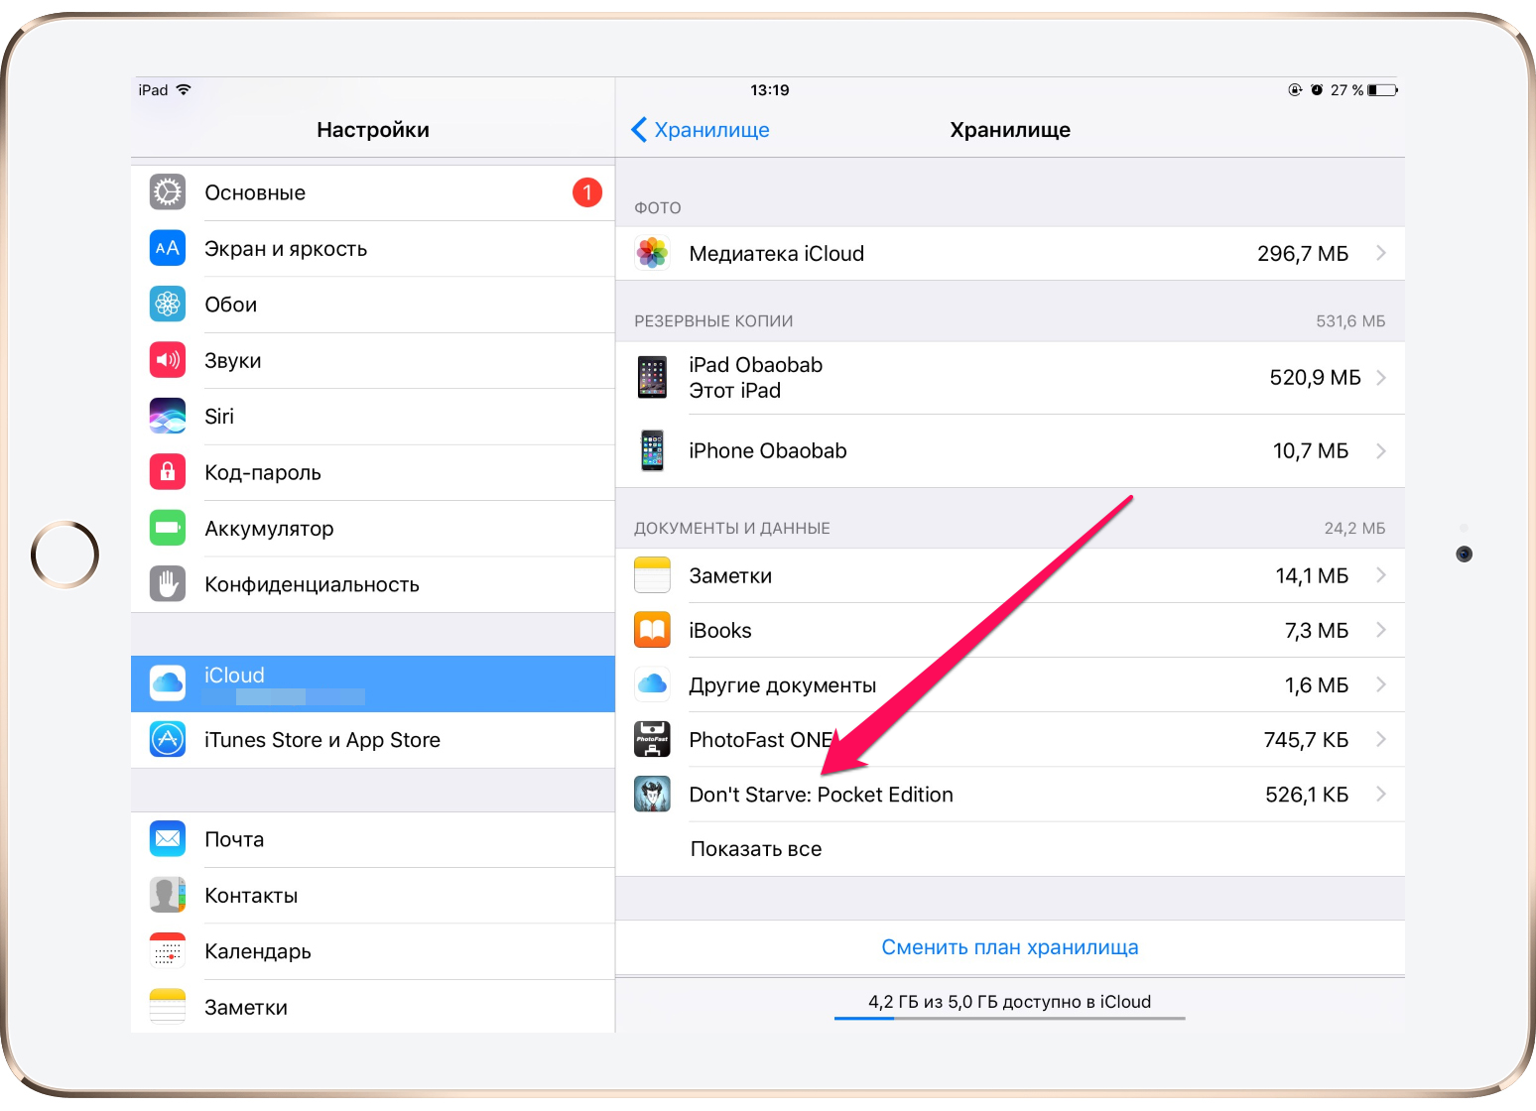This screenshot has width=1536, height=1111.
Task: Tap the PhotoFast ONE app icon
Action: click(x=652, y=739)
